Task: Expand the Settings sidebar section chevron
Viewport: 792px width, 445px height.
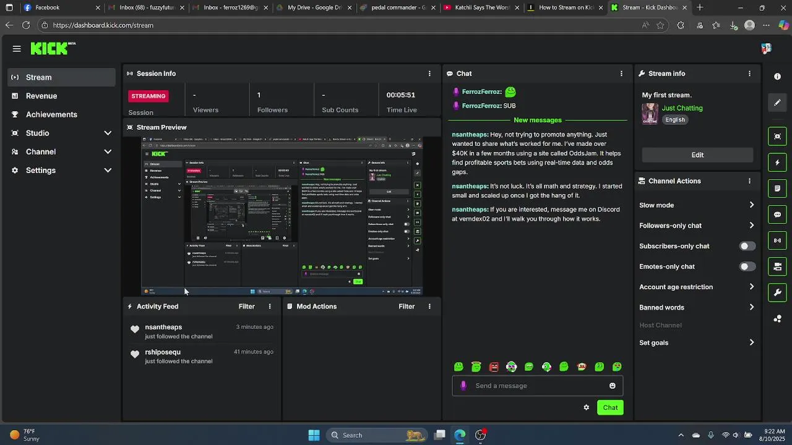Action: click(x=108, y=170)
